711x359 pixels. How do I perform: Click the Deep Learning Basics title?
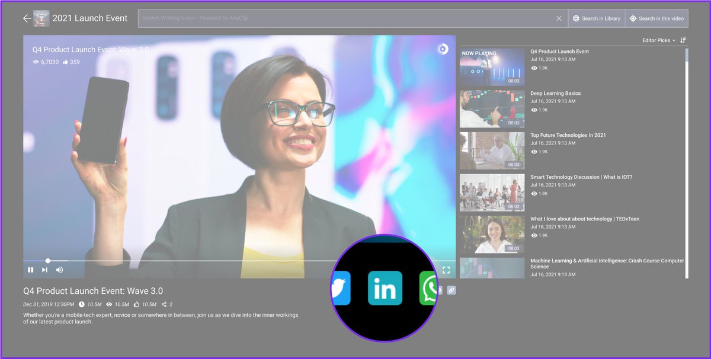[555, 94]
